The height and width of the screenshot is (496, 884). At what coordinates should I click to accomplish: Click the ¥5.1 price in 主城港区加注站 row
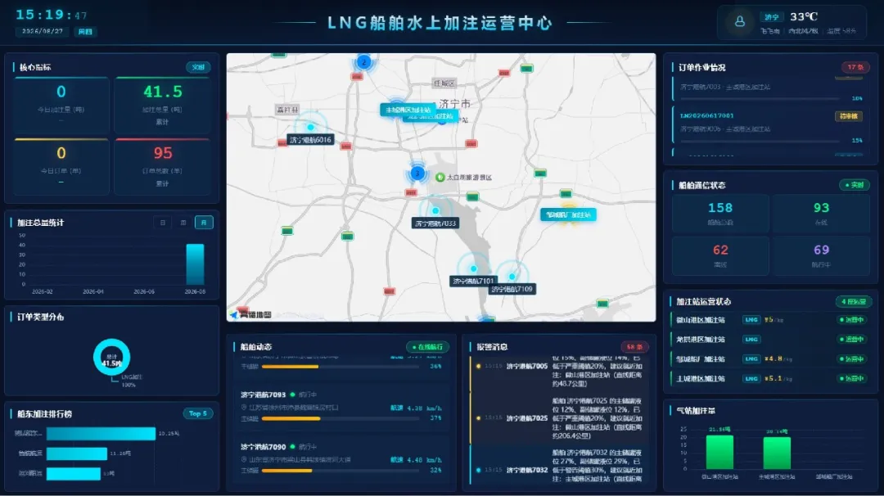pos(778,378)
